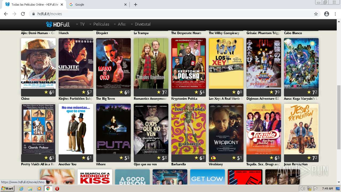Switch to the Google tab
The height and width of the screenshot is (192, 341).
(98, 5)
